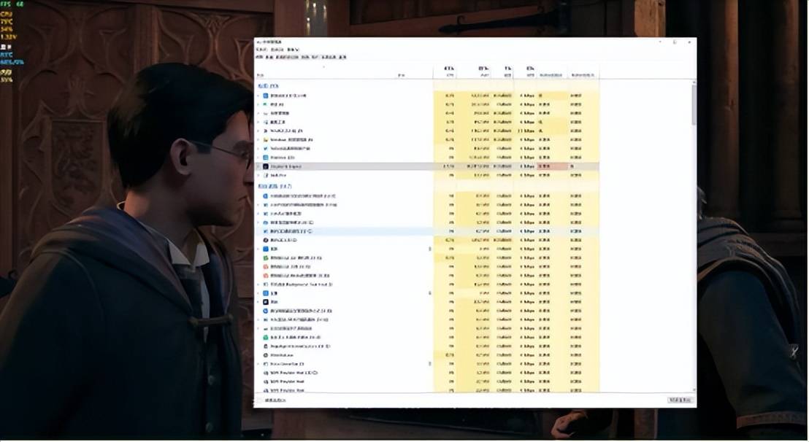The height and width of the screenshot is (442, 809).
Task: Expand the Xbox Game Bar process row
Action: point(258,364)
